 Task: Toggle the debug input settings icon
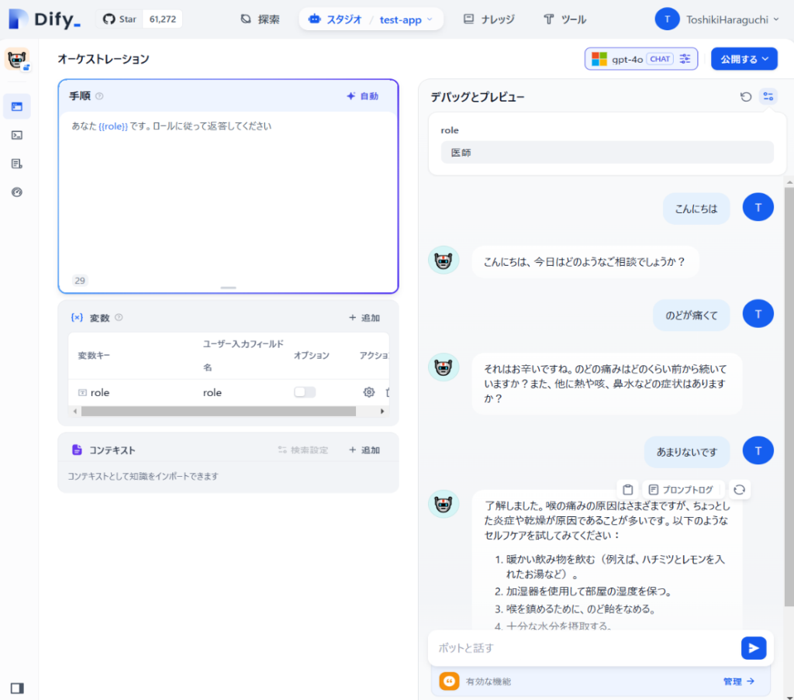(768, 97)
